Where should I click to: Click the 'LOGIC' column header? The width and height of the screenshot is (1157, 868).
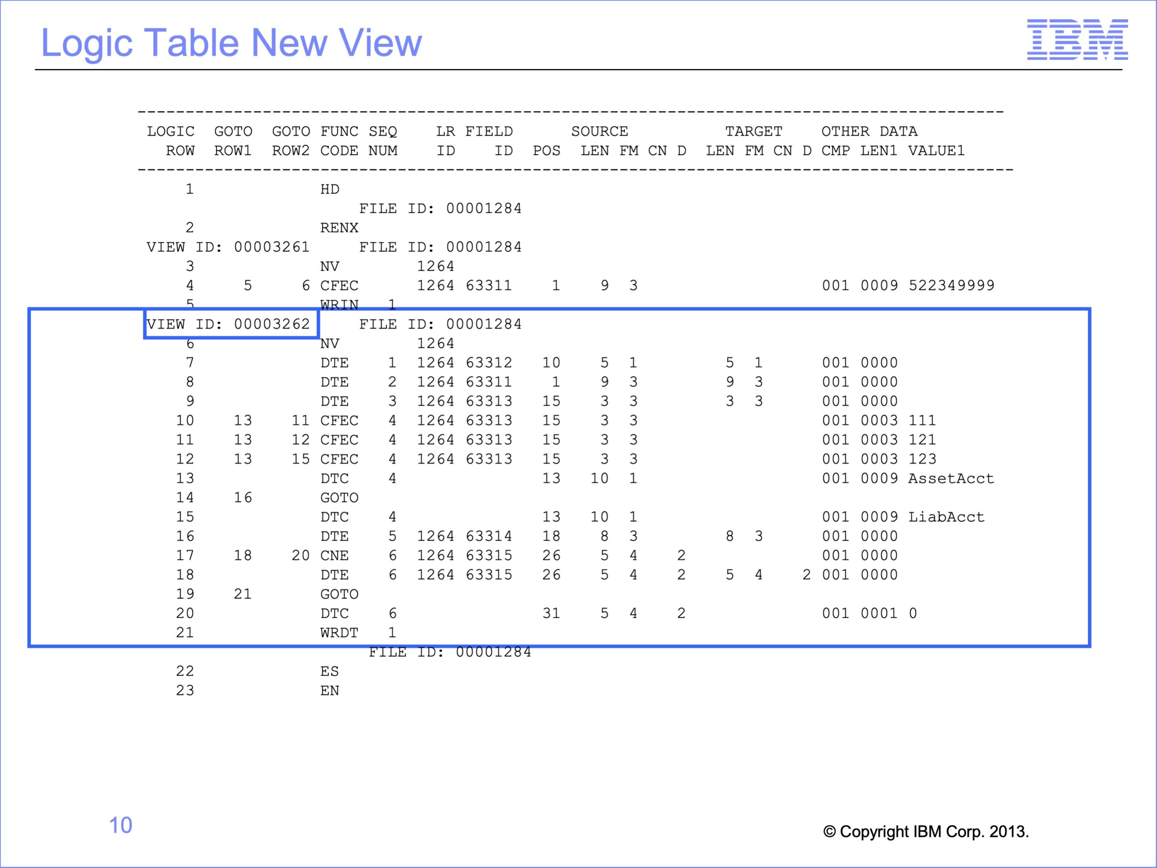170,131
